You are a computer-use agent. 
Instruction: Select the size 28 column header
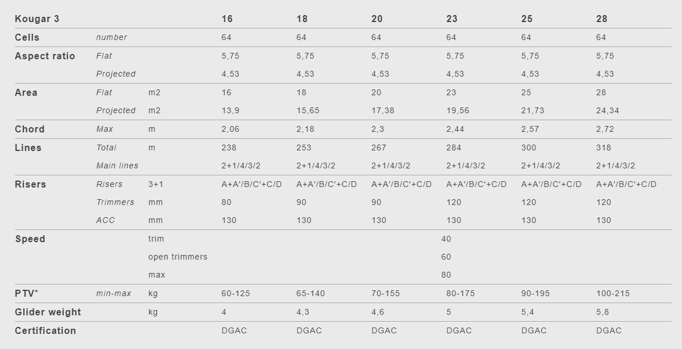pos(601,19)
